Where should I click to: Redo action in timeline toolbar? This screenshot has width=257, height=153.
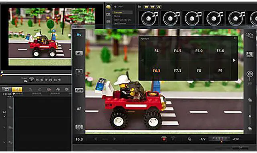coord(39,89)
